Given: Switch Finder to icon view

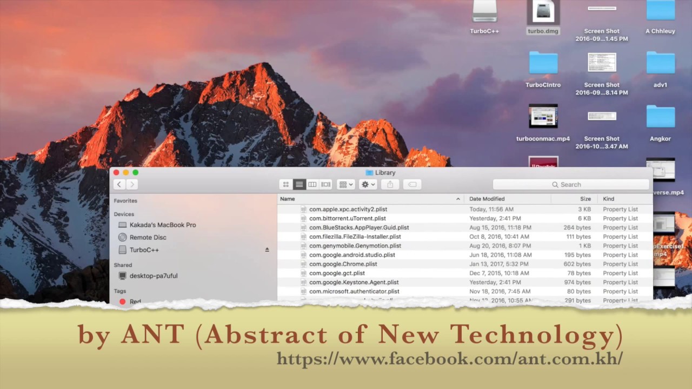Looking at the screenshot, I should (x=286, y=184).
